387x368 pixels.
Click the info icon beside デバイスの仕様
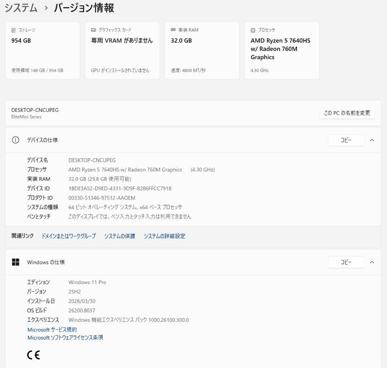(15, 140)
